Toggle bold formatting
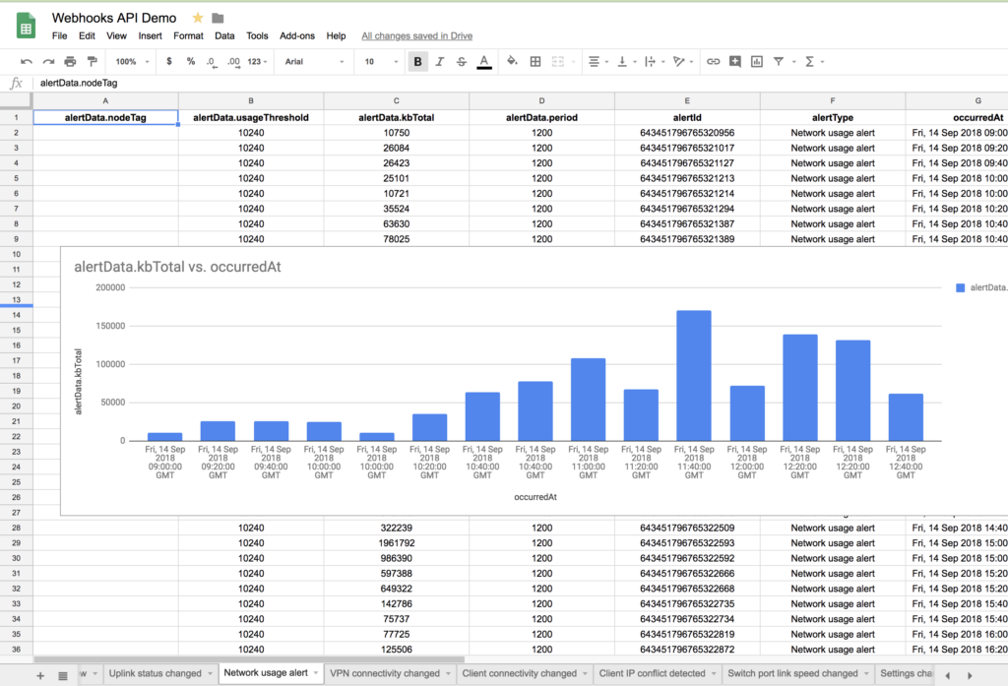1008x686 pixels. (x=417, y=61)
